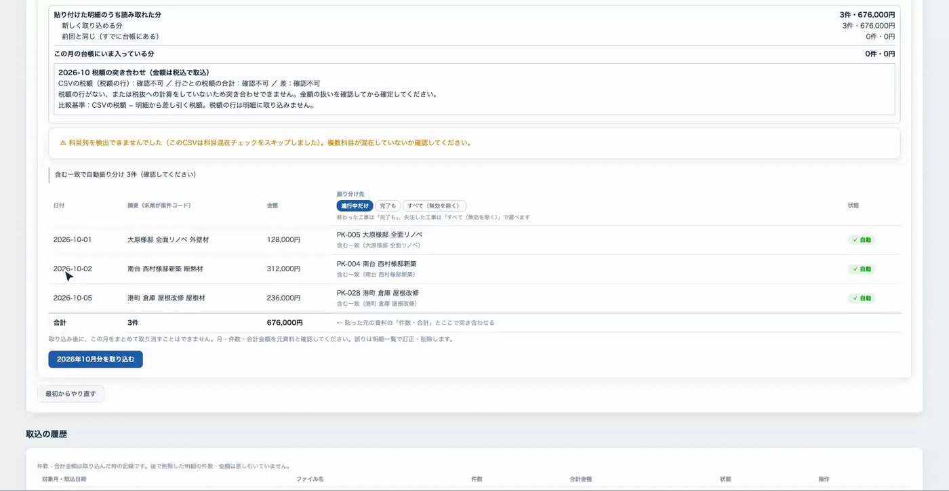Click the 取込の履歴 heading
The image size is (949, 491).
(x=46, y=434)
